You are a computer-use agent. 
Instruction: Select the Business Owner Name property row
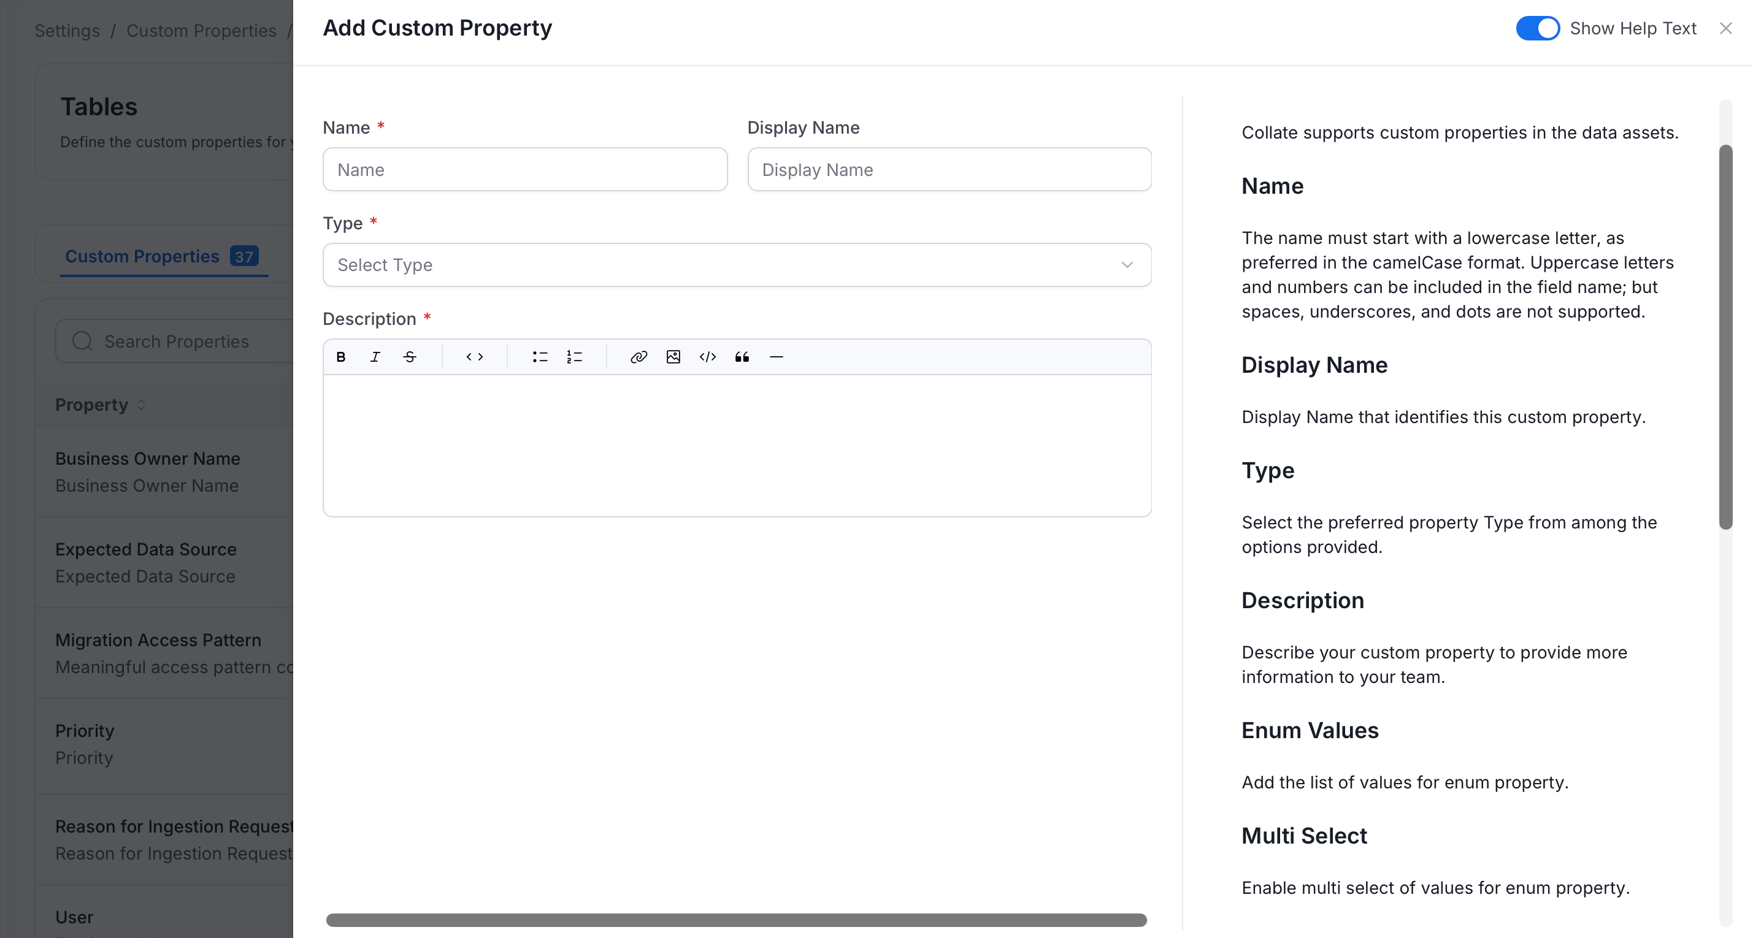pyautogui.click(x=164, y=472)
